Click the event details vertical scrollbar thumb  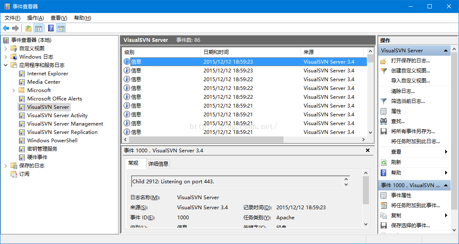coord(366,190)
